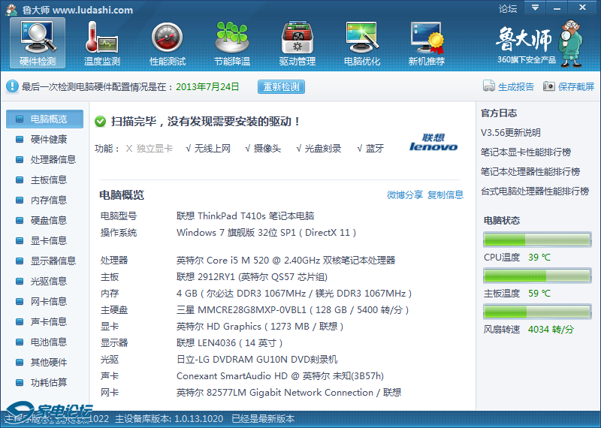Click the Core i5 M 520 processor text
This screenshot has height=428, width=601.
286,261
